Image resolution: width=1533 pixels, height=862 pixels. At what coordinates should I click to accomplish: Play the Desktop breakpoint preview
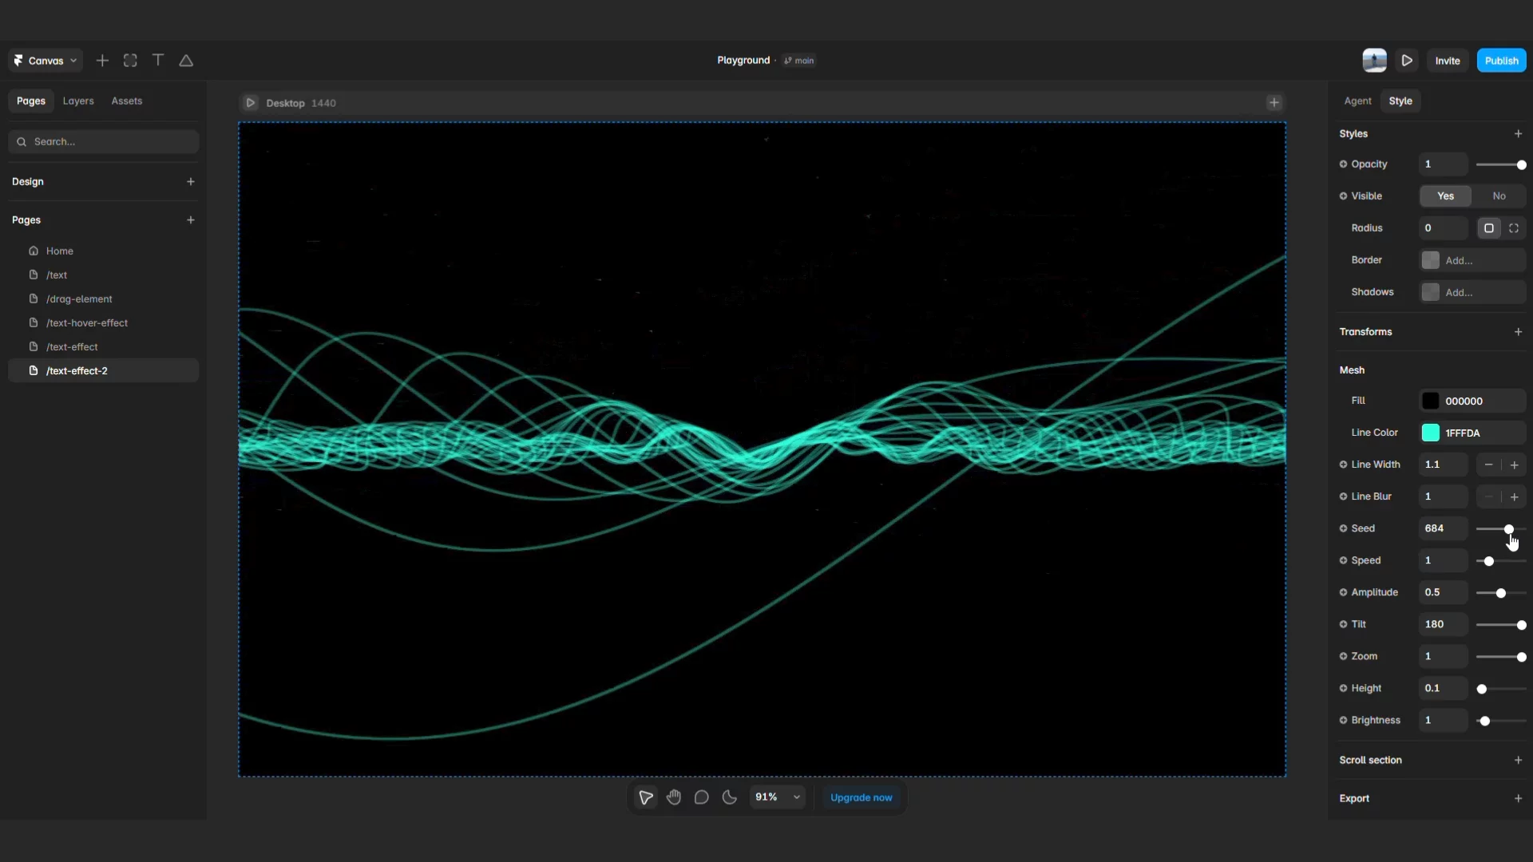click(251, 103)
